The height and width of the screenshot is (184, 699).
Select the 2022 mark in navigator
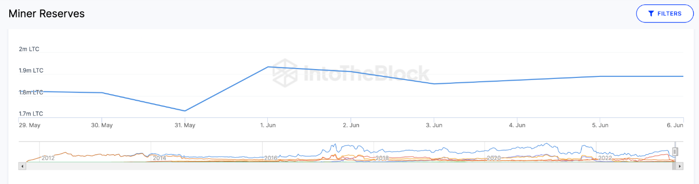point(605,158)
